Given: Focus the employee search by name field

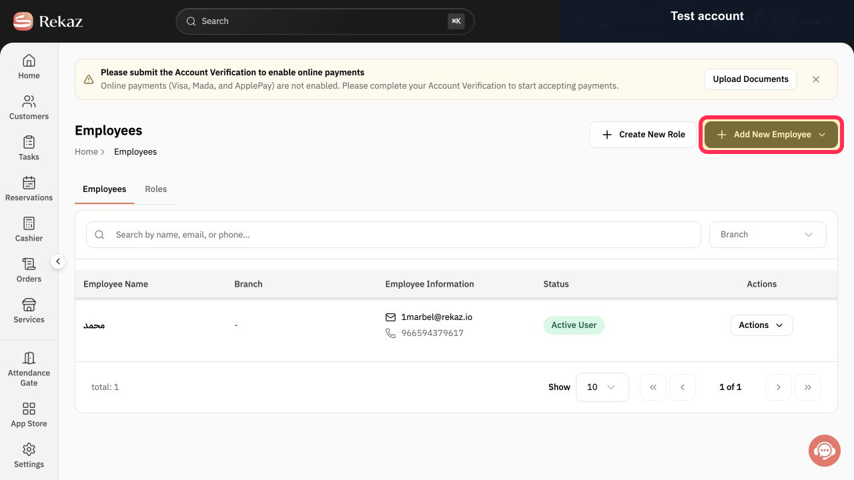Looking at the screenshot, I should pos(394,235).
